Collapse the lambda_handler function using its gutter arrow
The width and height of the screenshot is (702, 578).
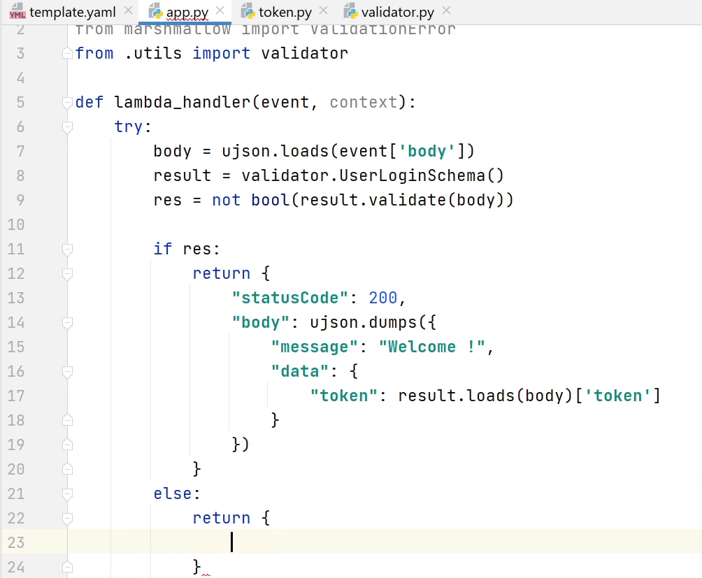click(66, 101)
